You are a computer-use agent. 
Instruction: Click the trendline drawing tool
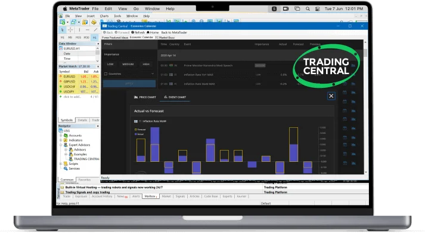(95, 30)
